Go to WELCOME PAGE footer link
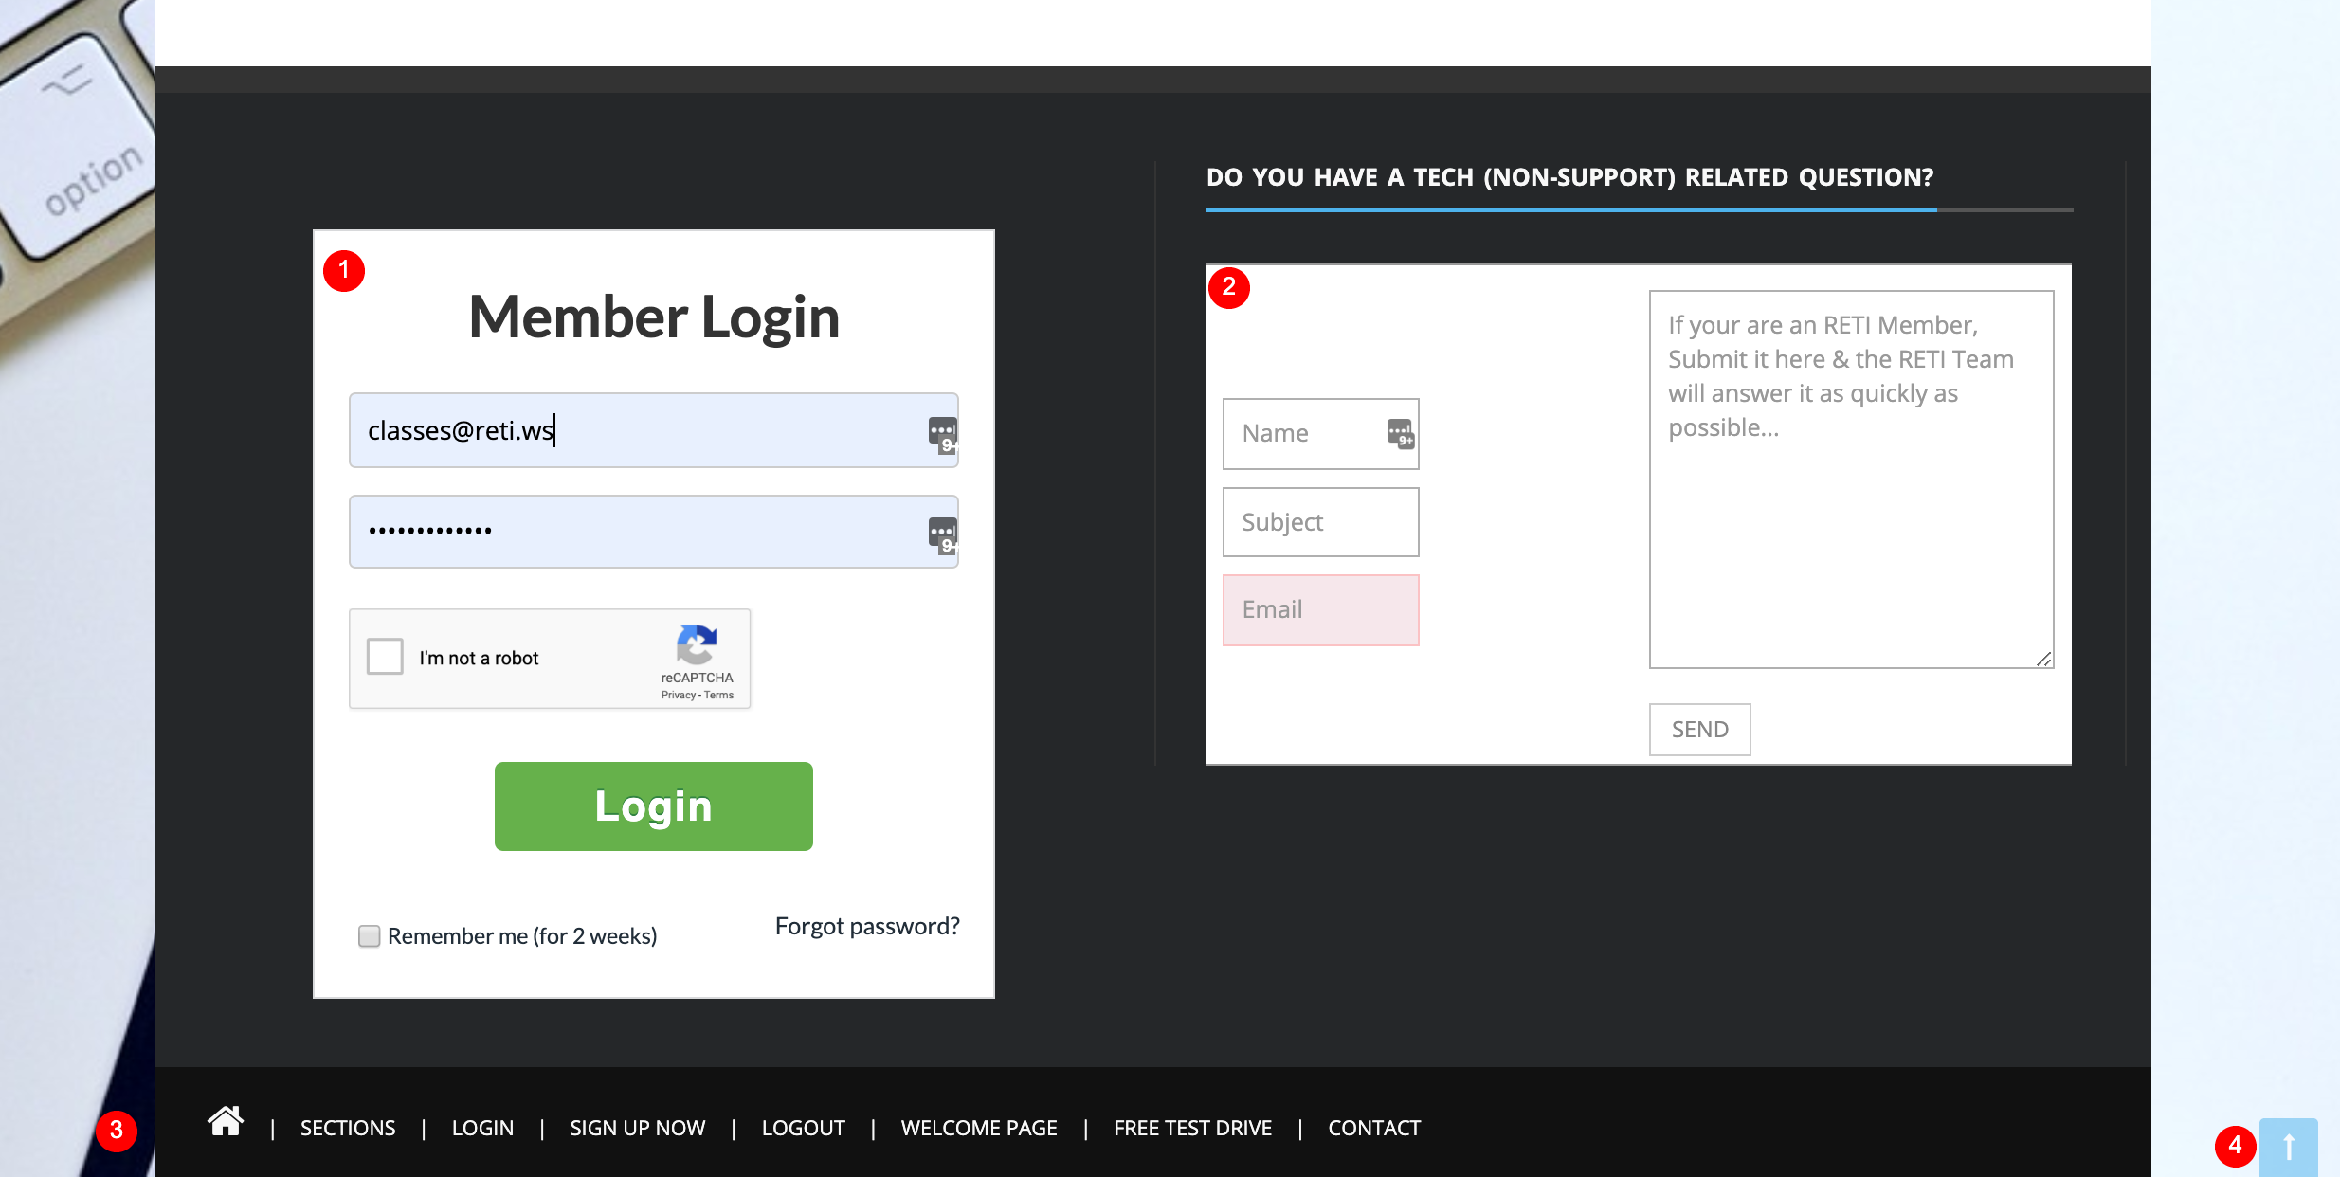This screenshot has height=1177, width=2340. 979,1128
